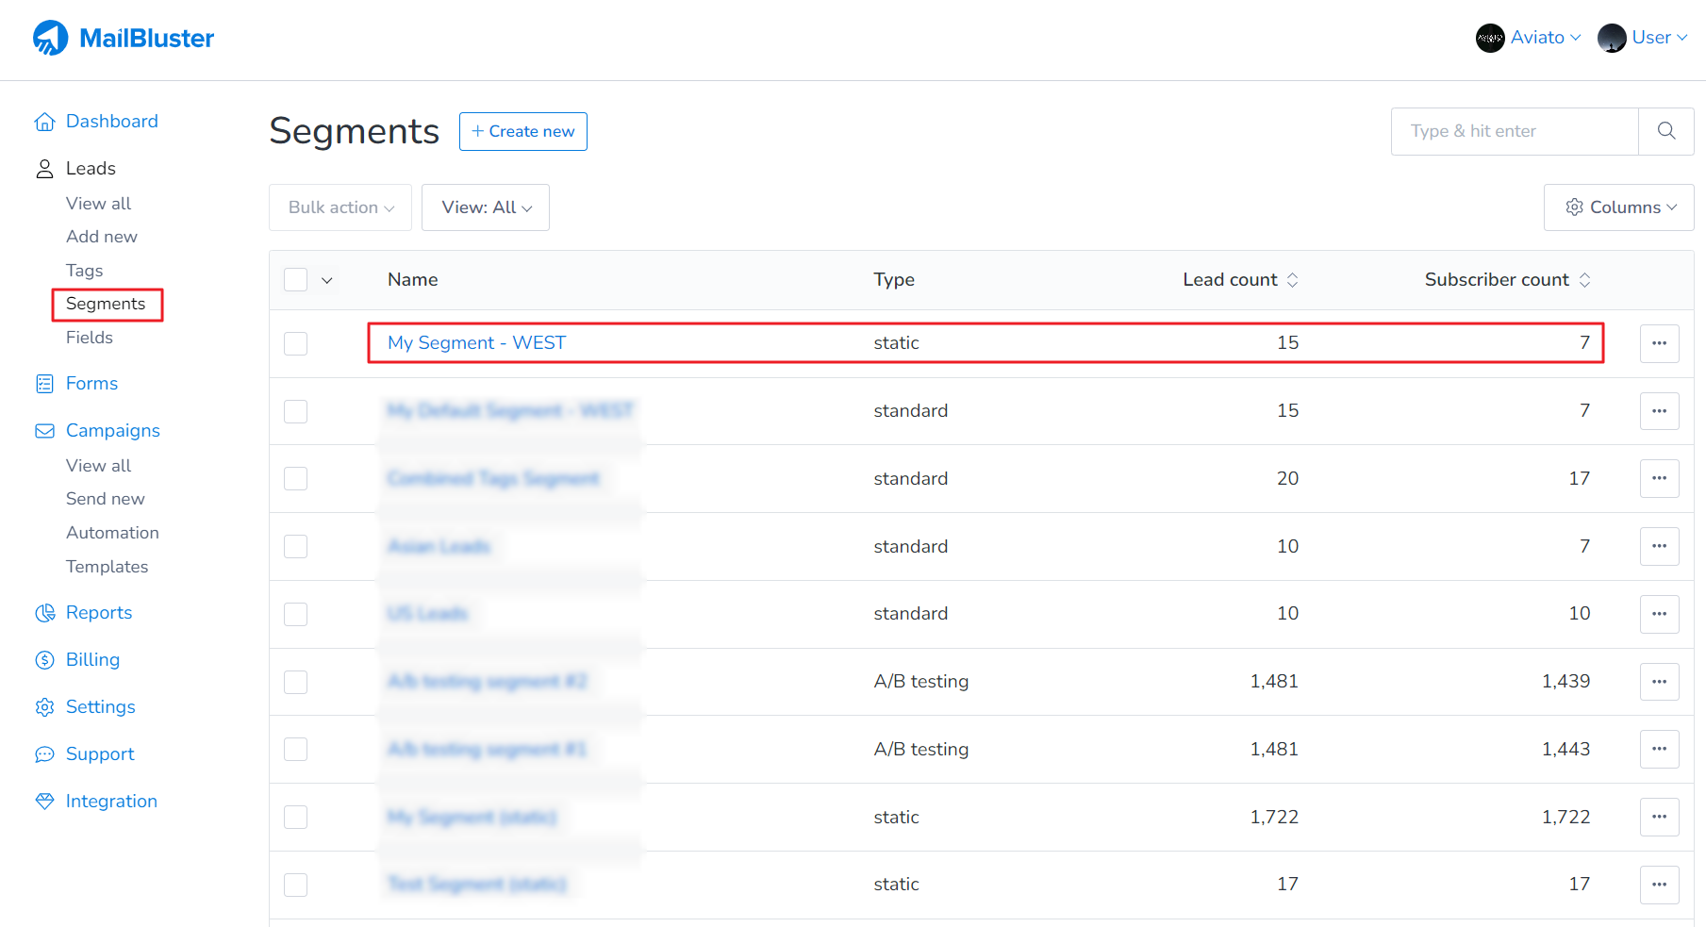Open Settings gear icon in sidebar
This screenshot has width=1706, height=927.
(x=44, y=707)
